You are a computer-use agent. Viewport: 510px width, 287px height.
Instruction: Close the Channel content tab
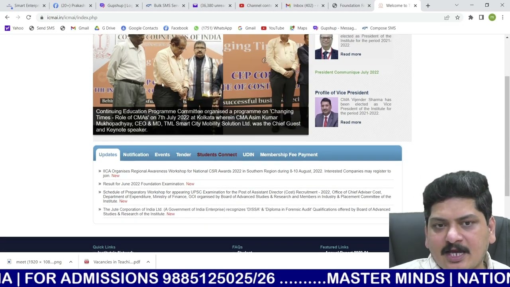277,6
